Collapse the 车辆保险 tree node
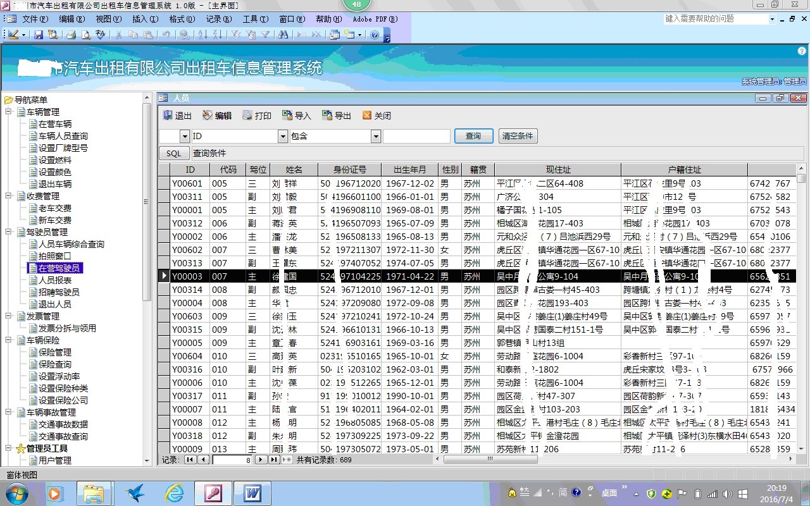This screenshot has height=506, width=810. [x=9, y=340]
